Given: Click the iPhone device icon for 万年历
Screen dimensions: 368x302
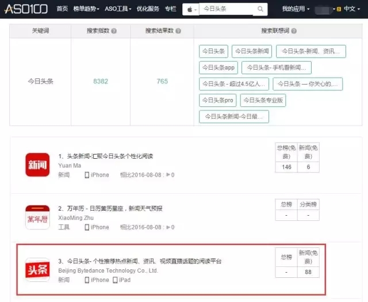Looking at the screenshot, I should click(87, 227).
